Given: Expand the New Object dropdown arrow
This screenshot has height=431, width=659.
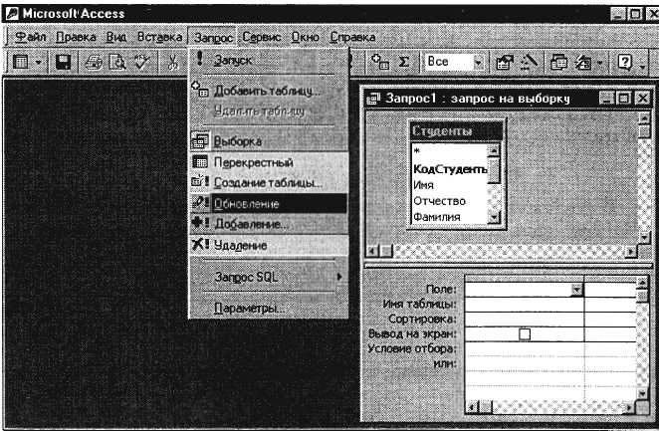Looking at the screenshot, I should tap(599, 63).
